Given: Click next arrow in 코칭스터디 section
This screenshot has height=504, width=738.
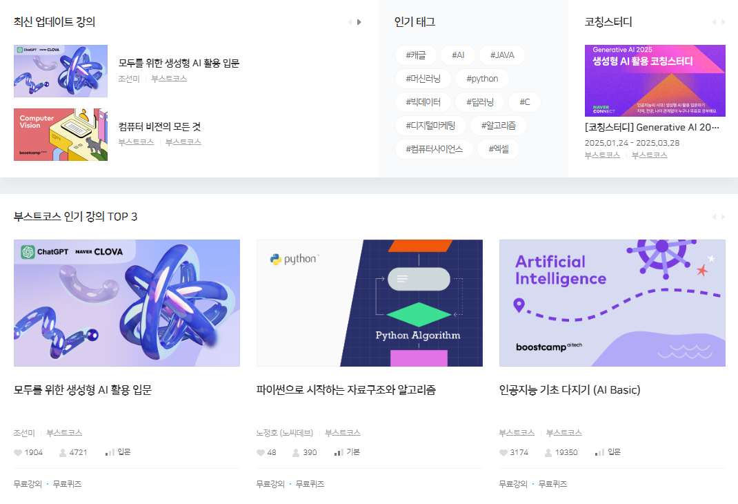Looking at the screenshot, I should click(x=724, y=22).
